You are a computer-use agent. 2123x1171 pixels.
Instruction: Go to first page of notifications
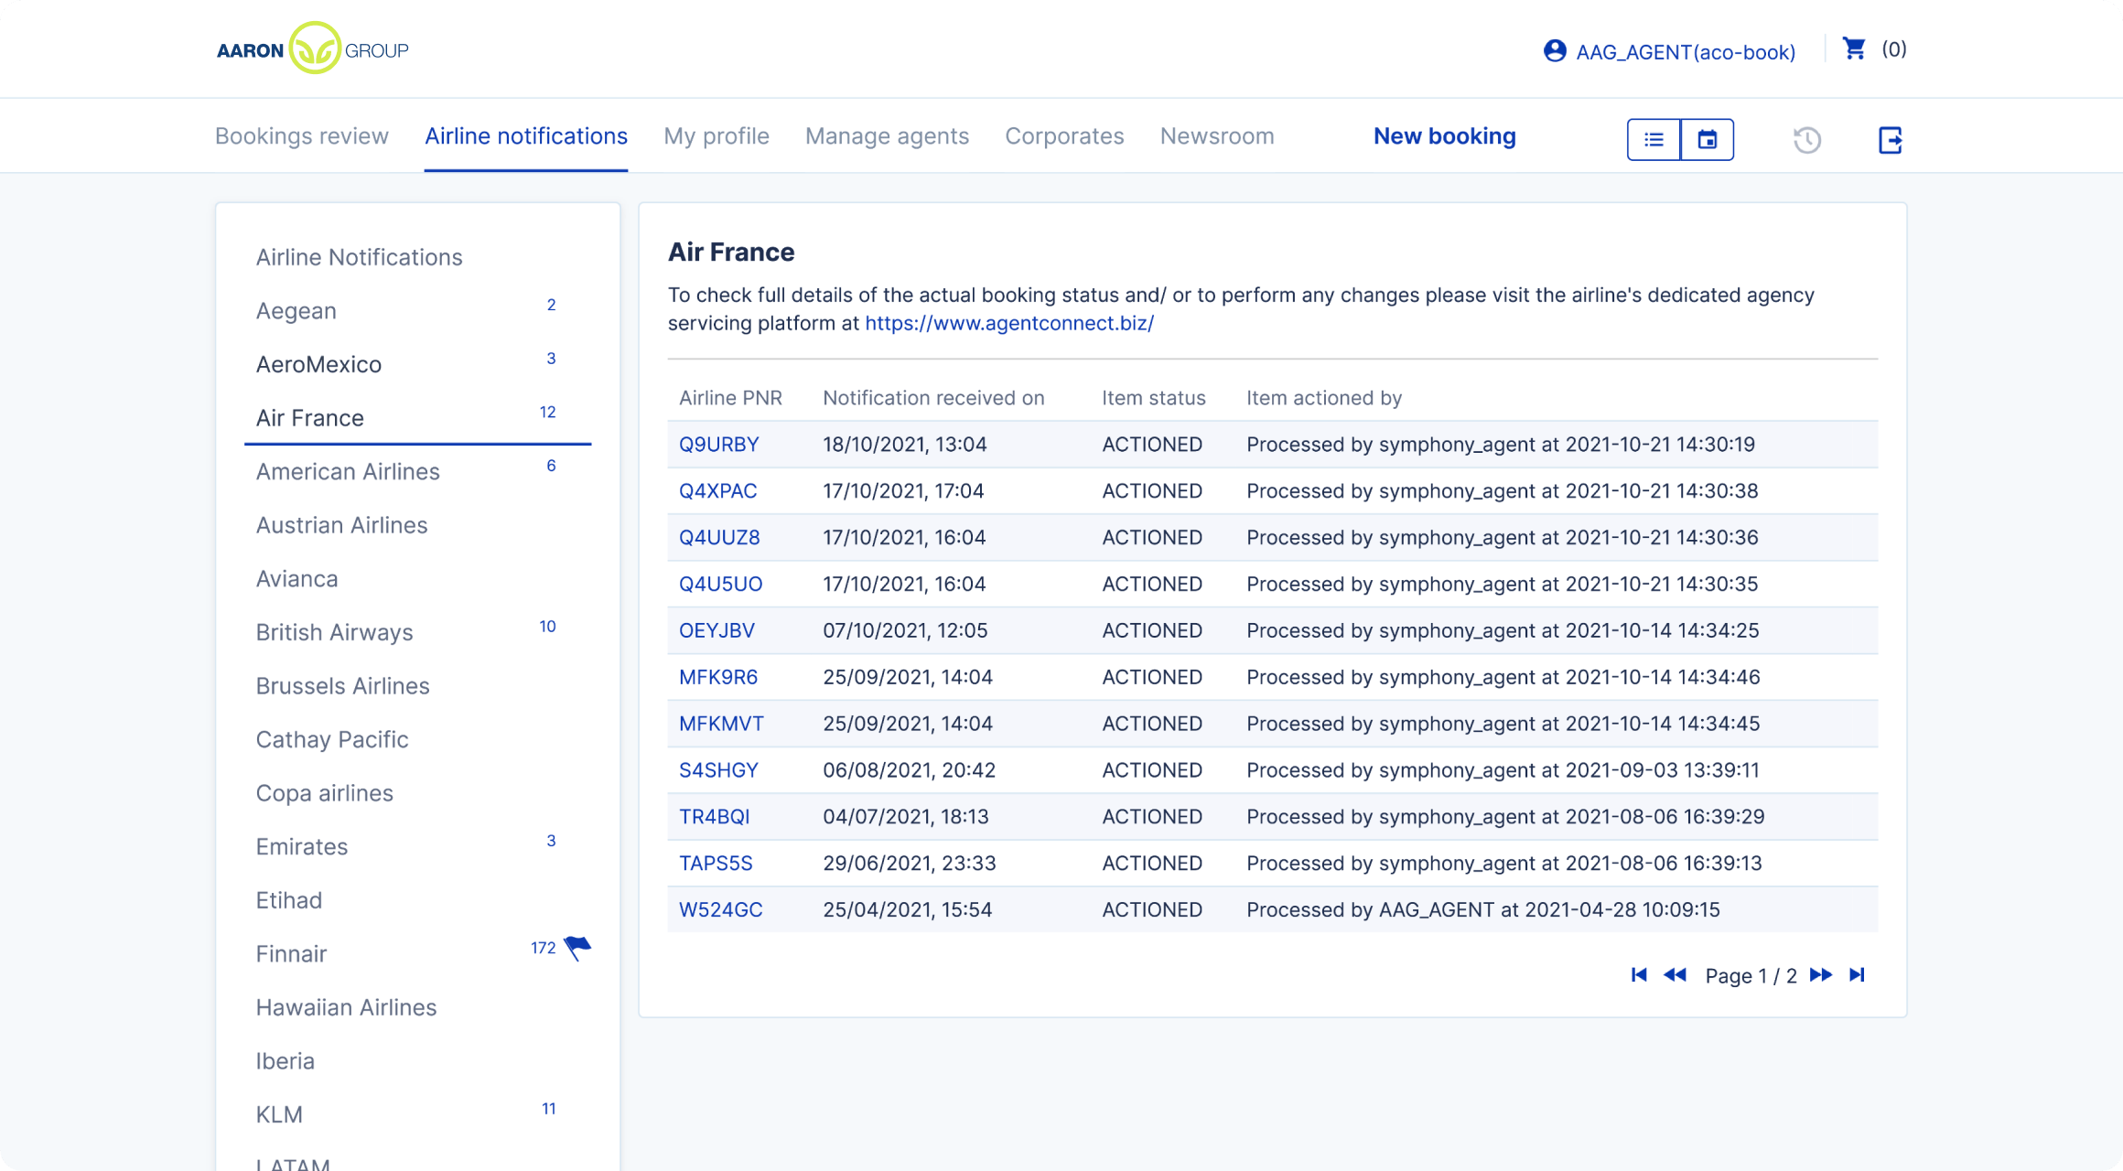click(x=1639, y=975)
